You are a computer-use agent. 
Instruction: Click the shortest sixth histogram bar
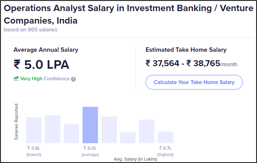[128, 138]
